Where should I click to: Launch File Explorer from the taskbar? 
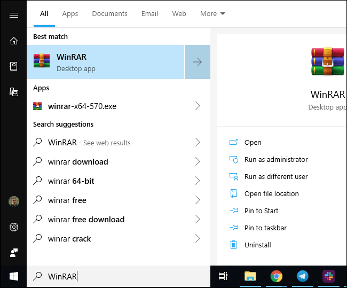point(250,276)
